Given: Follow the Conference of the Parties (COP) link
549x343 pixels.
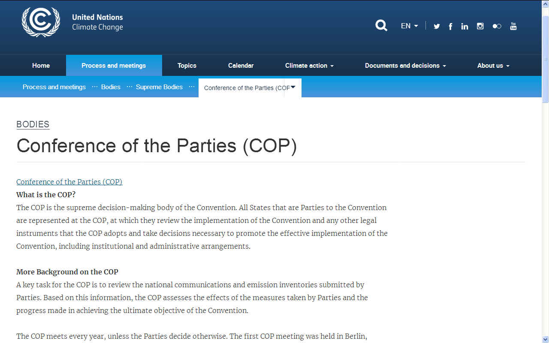Looking at the screenshot, I should 69,182.
